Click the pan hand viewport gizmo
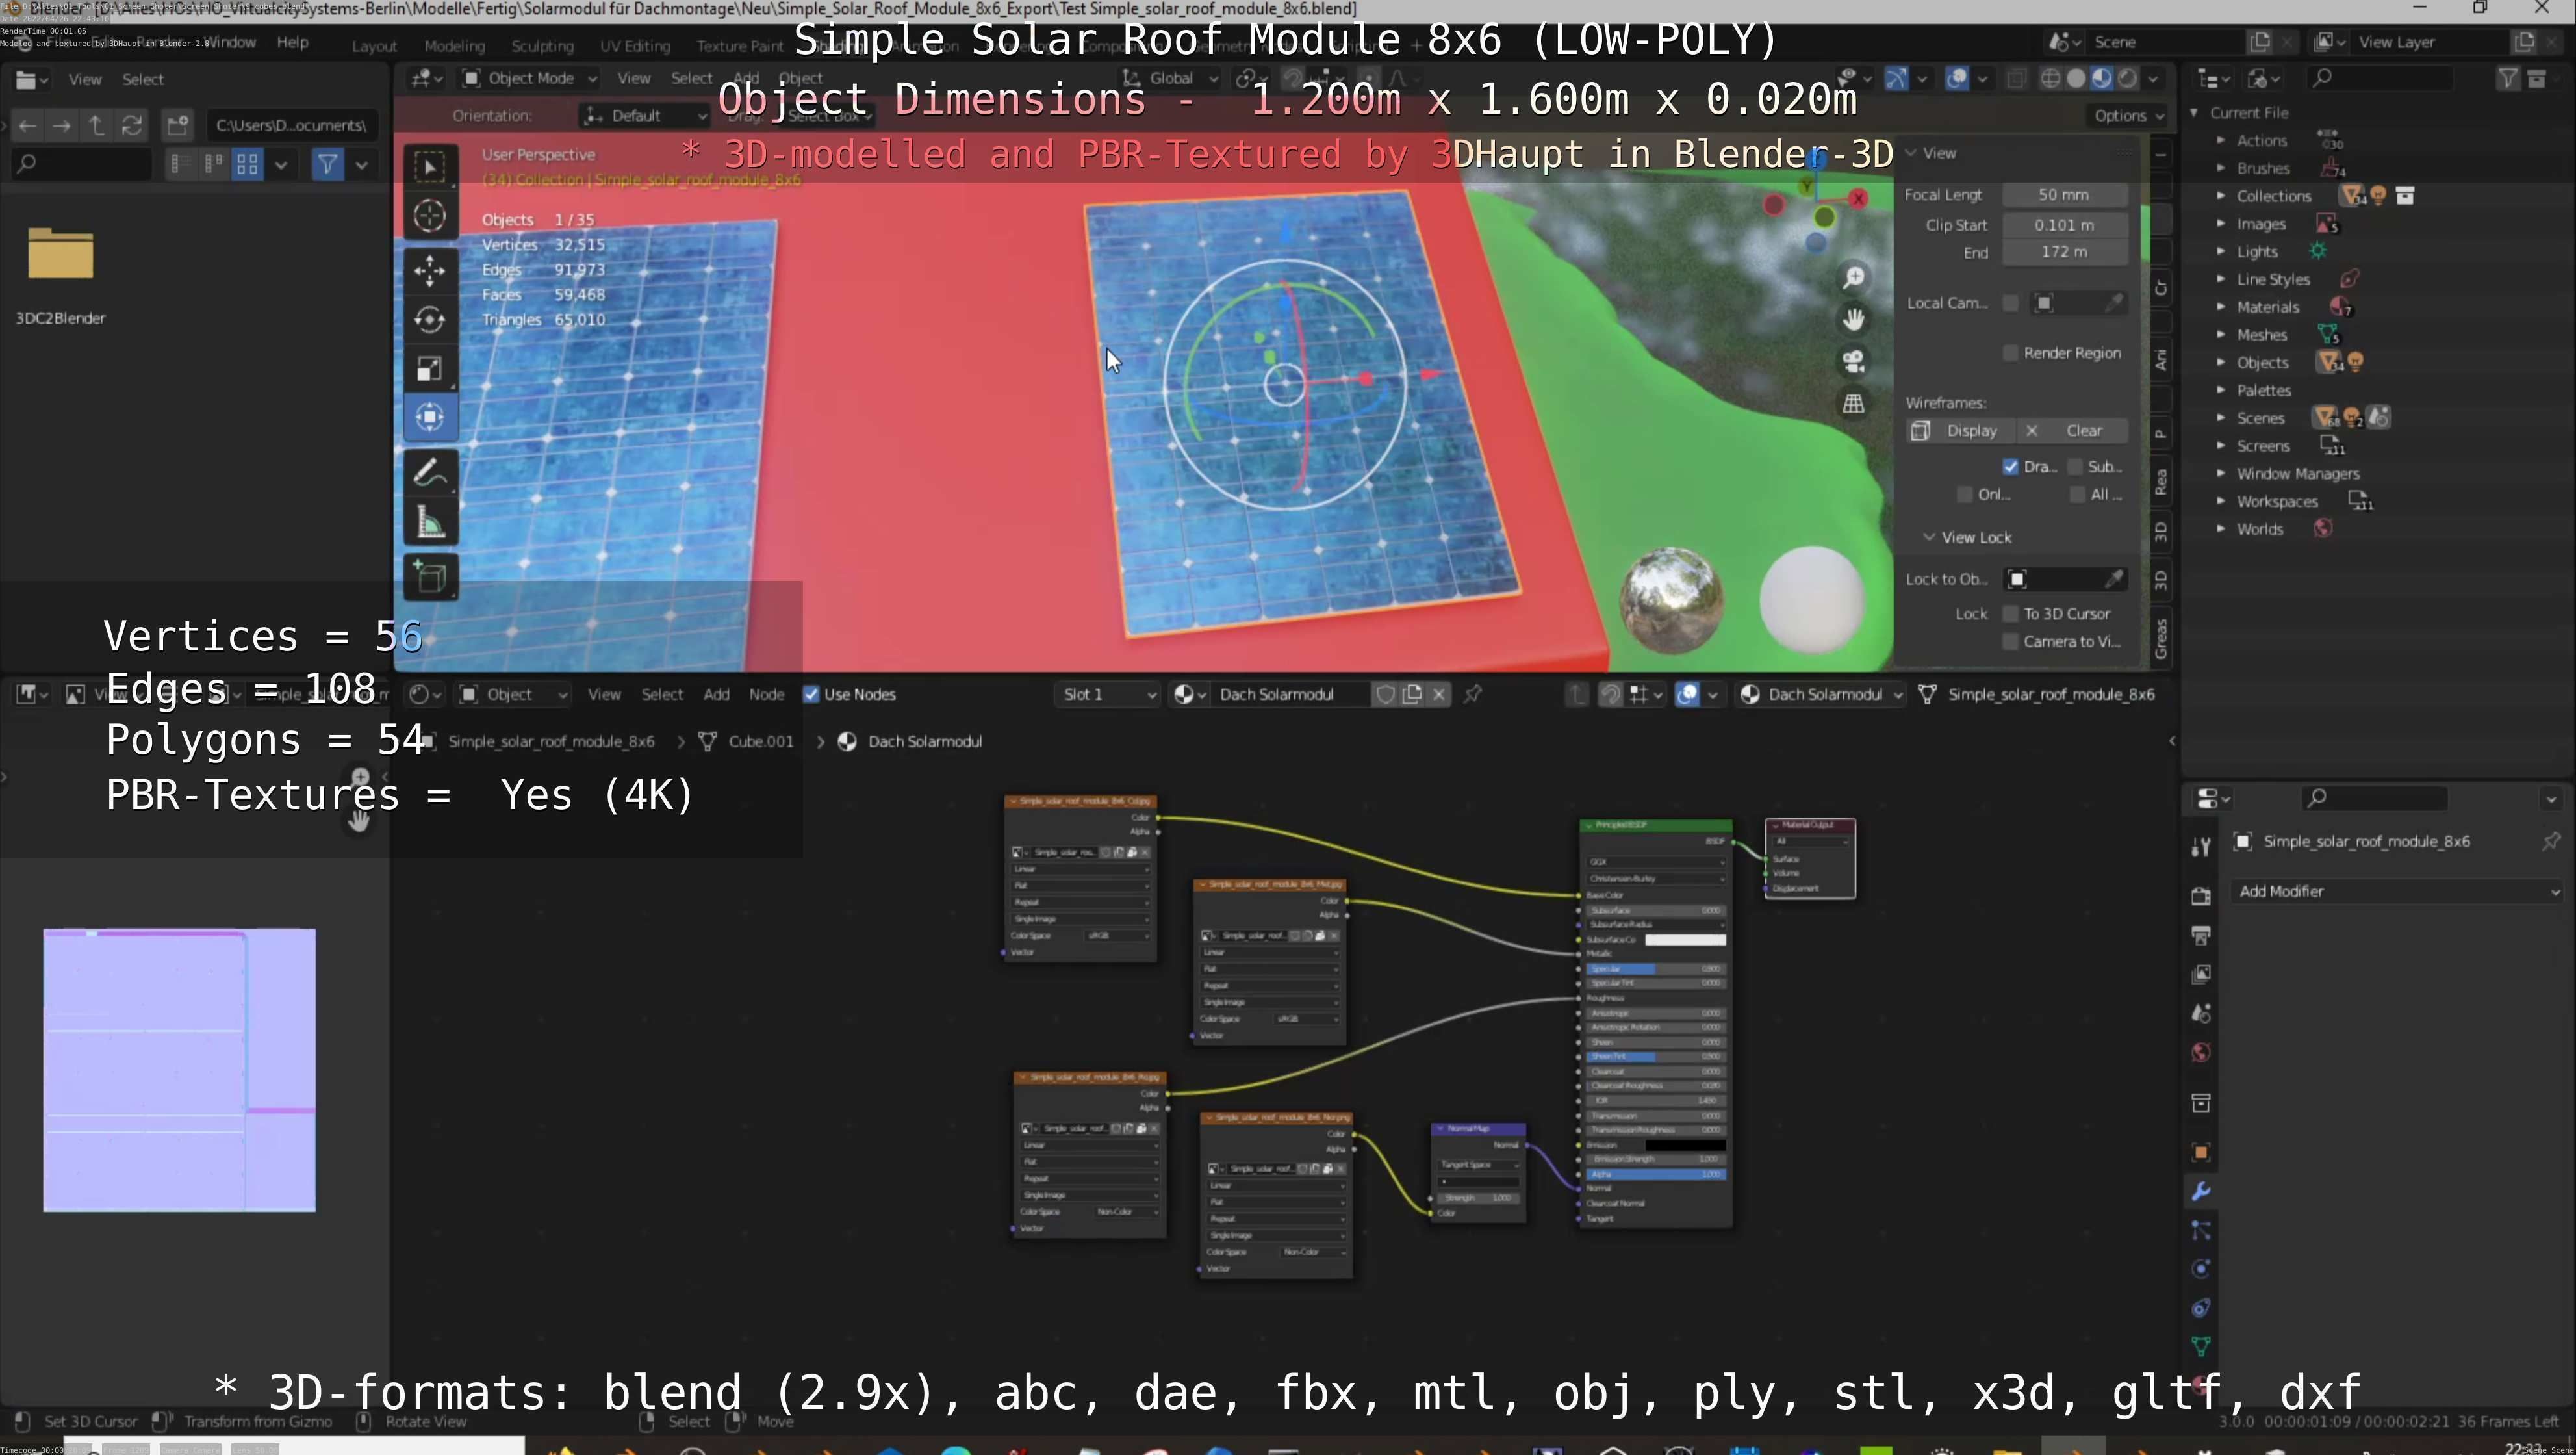2576x1455 pixels. (x=1853, y=319)
